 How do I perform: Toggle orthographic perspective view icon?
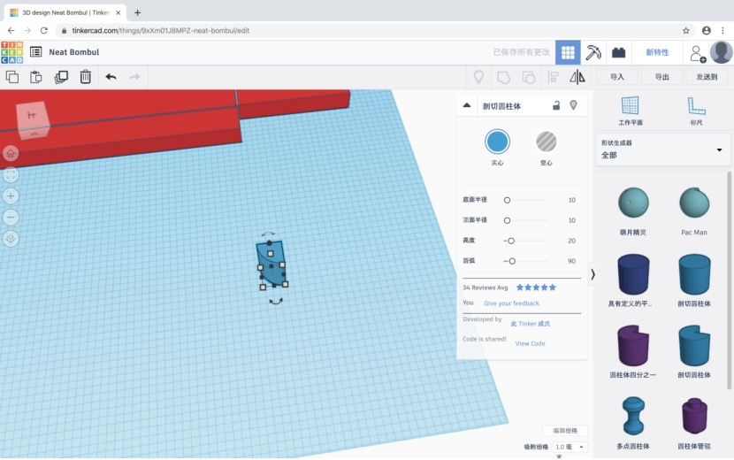pos(11,239)
